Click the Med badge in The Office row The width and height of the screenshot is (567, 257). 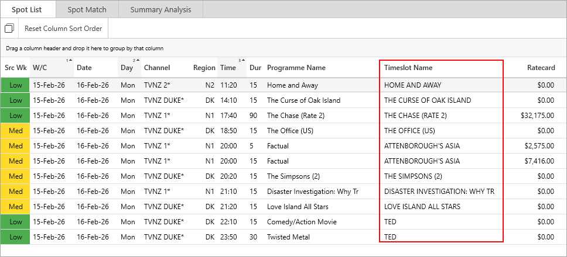click(x=16, y=131)
